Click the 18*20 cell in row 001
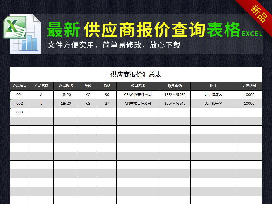 pyautogui.click(x=66, y=95)
